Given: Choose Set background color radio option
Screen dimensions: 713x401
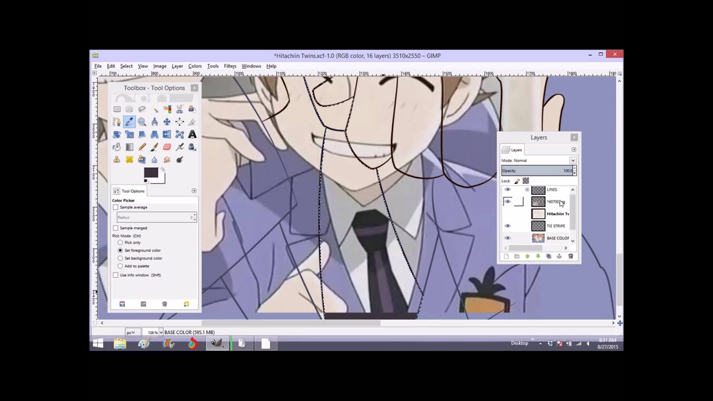Looking at the screenshot, I should [x=120, y=258].
